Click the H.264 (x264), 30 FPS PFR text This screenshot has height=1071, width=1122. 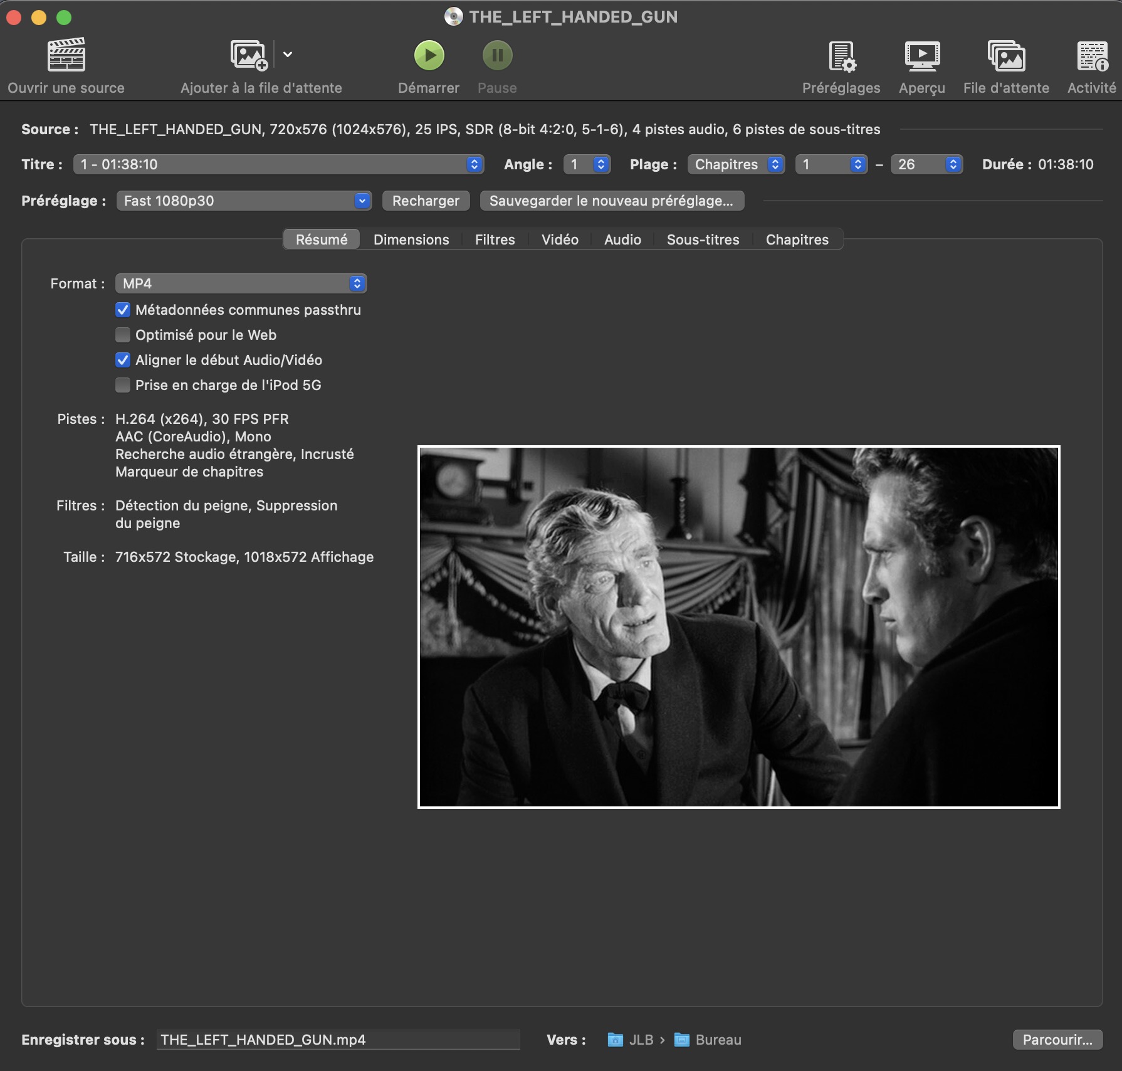tap(202, 419)
